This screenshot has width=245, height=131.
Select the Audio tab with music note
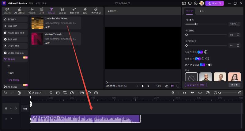click(x=51, y=11)
